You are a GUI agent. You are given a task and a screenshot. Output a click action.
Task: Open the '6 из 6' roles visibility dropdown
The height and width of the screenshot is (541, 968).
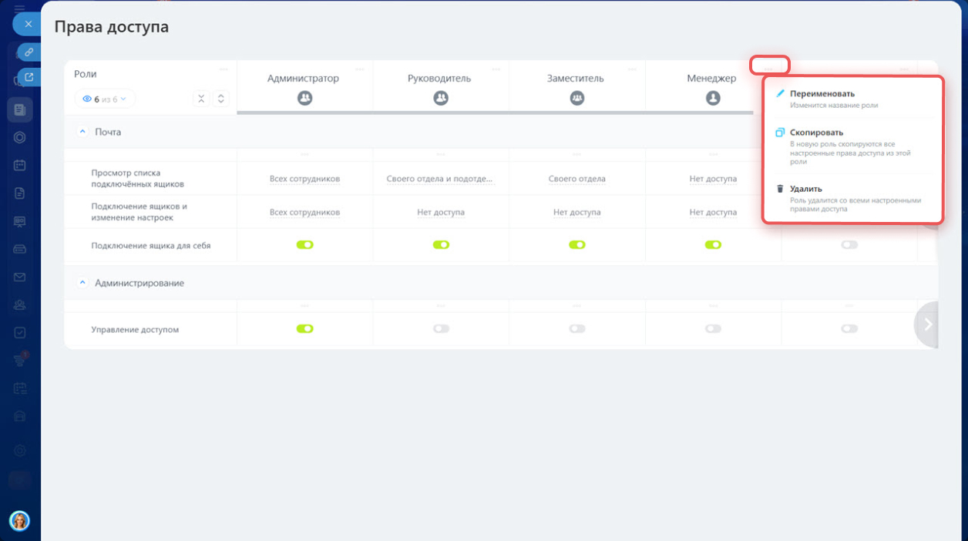(x=104, y=99)
